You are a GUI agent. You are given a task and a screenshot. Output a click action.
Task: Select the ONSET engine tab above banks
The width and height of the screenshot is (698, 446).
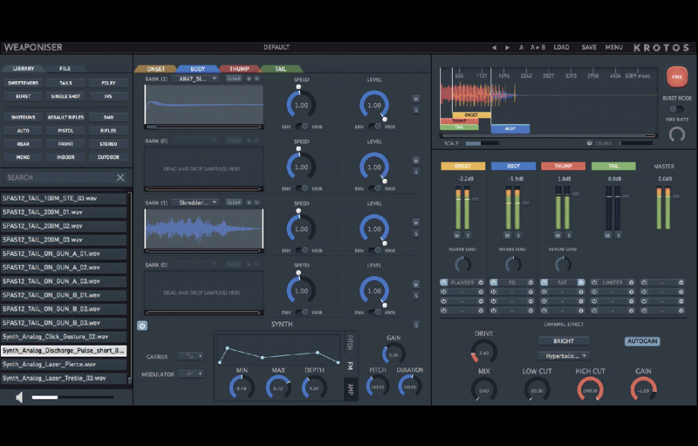click(156, 69)
